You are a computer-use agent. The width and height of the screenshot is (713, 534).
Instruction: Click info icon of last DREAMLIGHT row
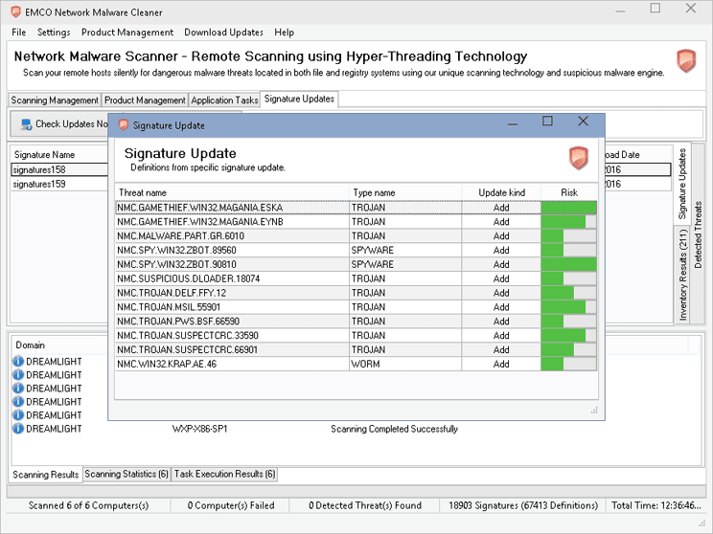18,428
